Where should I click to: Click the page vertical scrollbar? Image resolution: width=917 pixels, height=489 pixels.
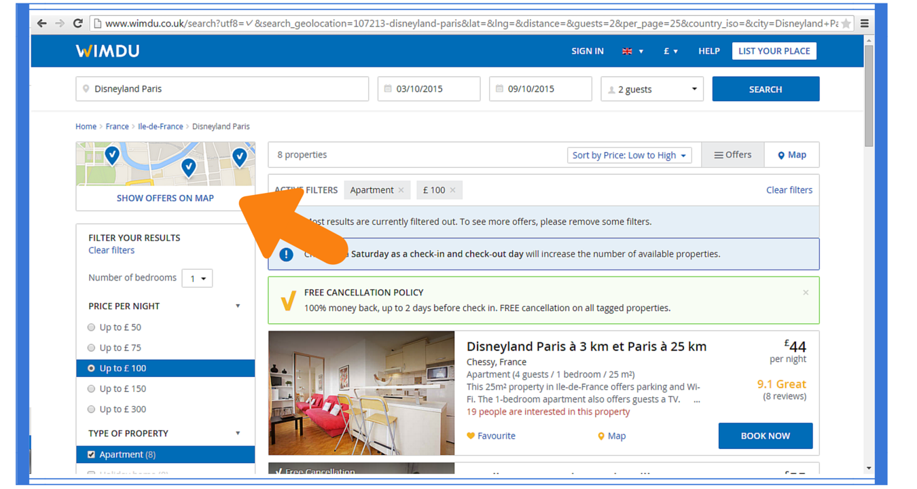point(869,95)
